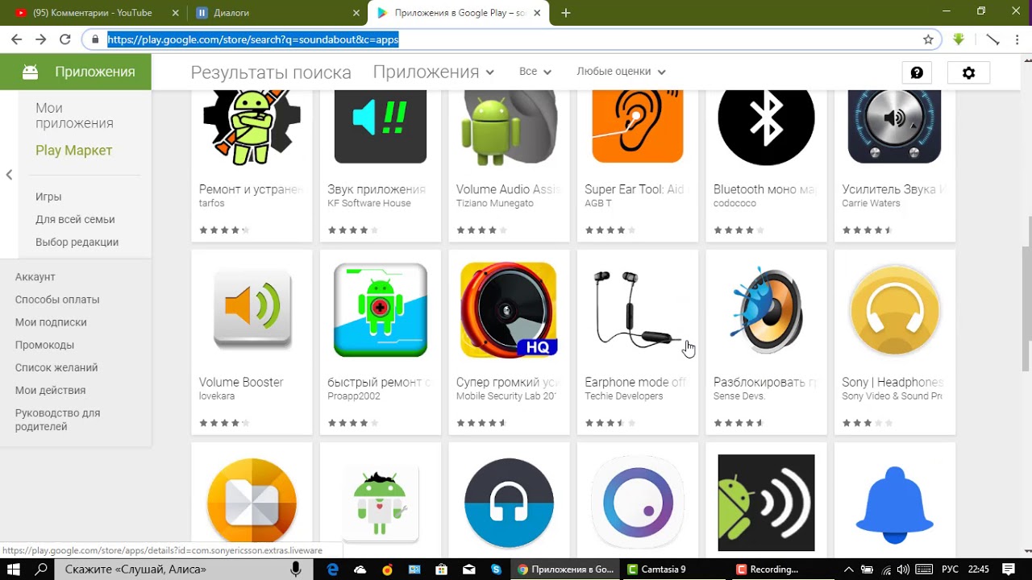Open the Windows notification center
This screenshot has width=1032, height=580.
click(1009, 569)
